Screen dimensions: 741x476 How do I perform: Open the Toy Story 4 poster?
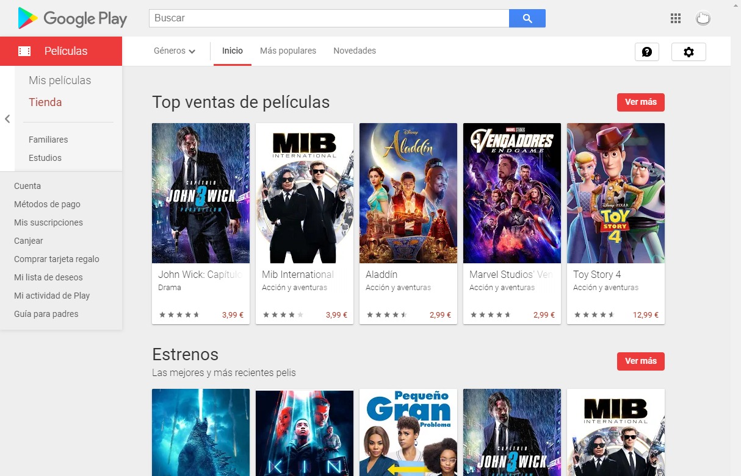[616, 193]
